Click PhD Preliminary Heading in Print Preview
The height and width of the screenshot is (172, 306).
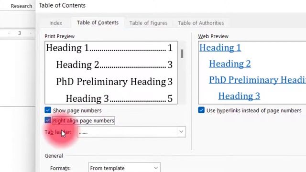coord(111,82)
